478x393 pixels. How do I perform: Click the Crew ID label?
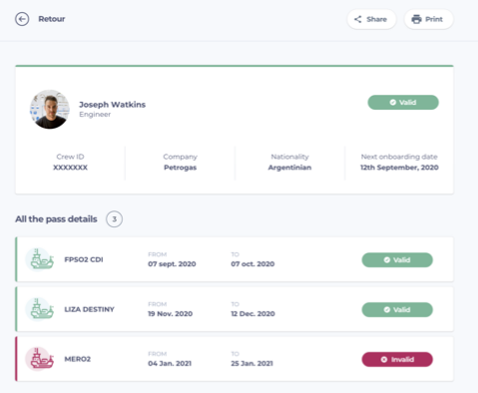[70, 157]
